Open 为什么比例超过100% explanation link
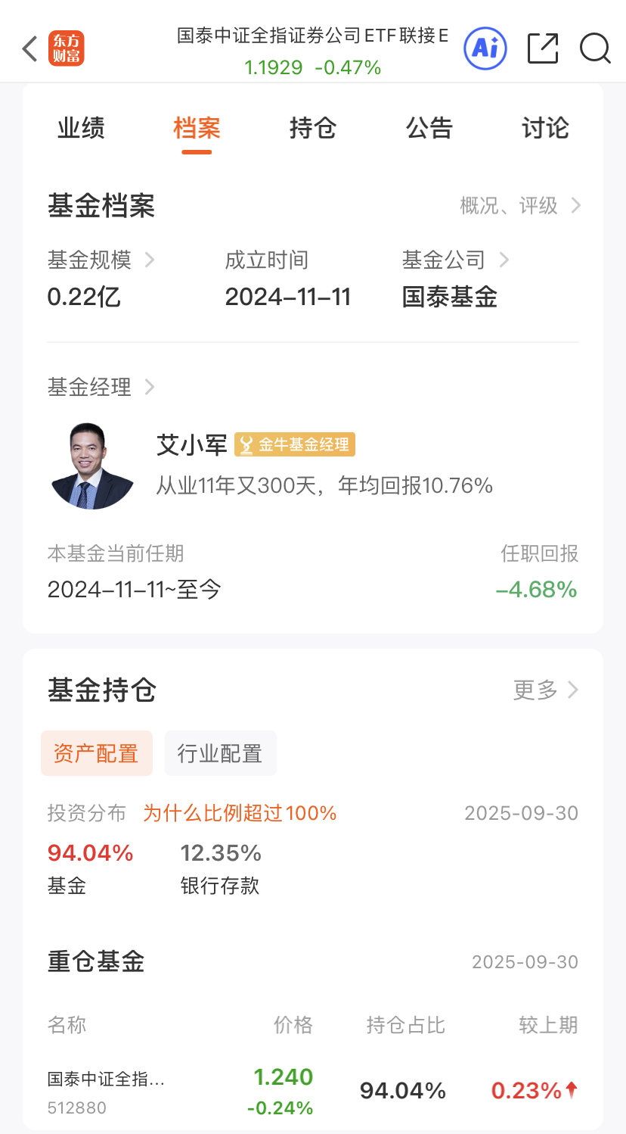This screenshot has height=1134, width=626. [x=240, y=813]
